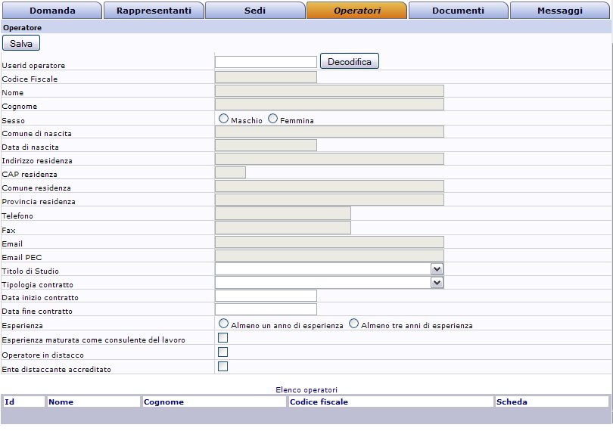
Task: Open the Documenti tab
Action: (458, 11)
